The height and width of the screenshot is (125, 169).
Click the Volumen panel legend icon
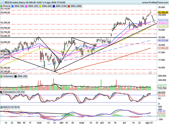(1, 76)
